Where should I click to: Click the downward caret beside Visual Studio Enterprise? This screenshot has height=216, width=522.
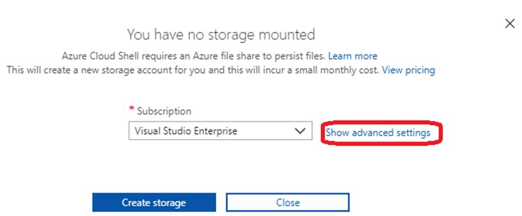coord(300,131)
